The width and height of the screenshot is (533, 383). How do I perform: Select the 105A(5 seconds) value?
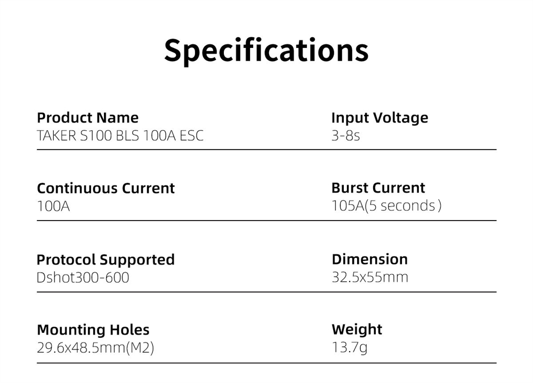pos(386,206)
